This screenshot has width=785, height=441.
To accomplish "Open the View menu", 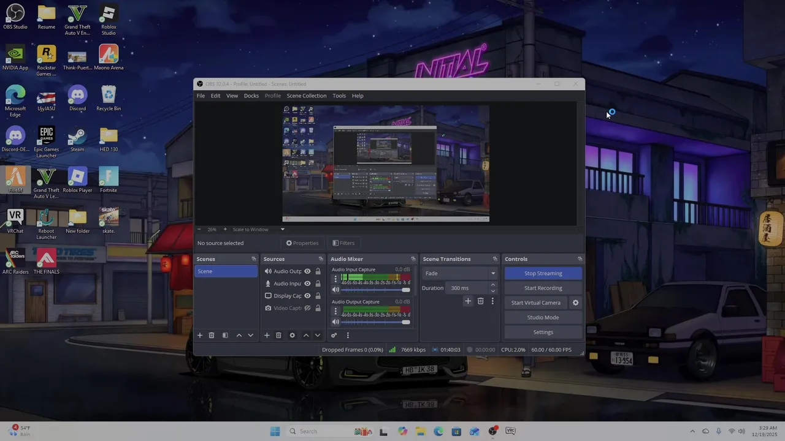I will click(x=232, y=96).
